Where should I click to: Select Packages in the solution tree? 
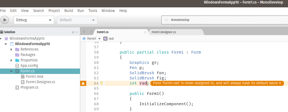pos(28,55)
